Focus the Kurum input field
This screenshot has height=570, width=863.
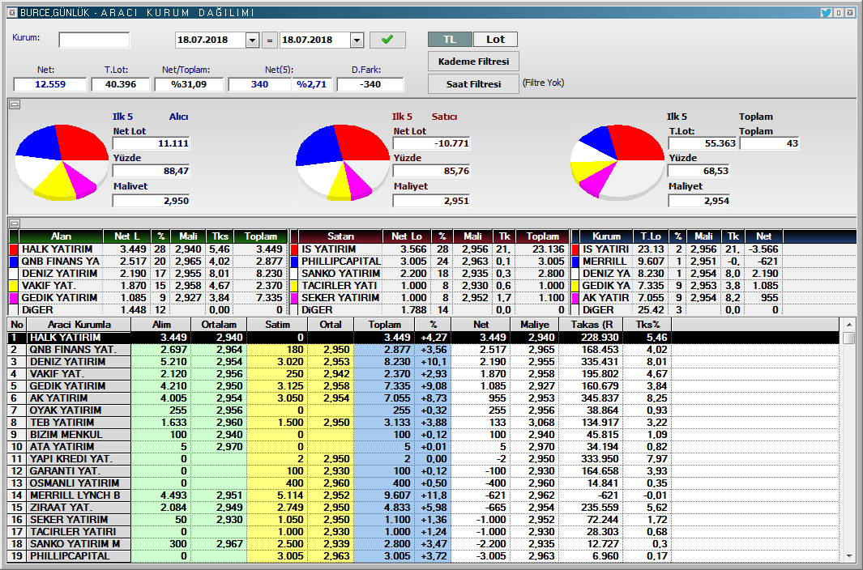(94, 40)
